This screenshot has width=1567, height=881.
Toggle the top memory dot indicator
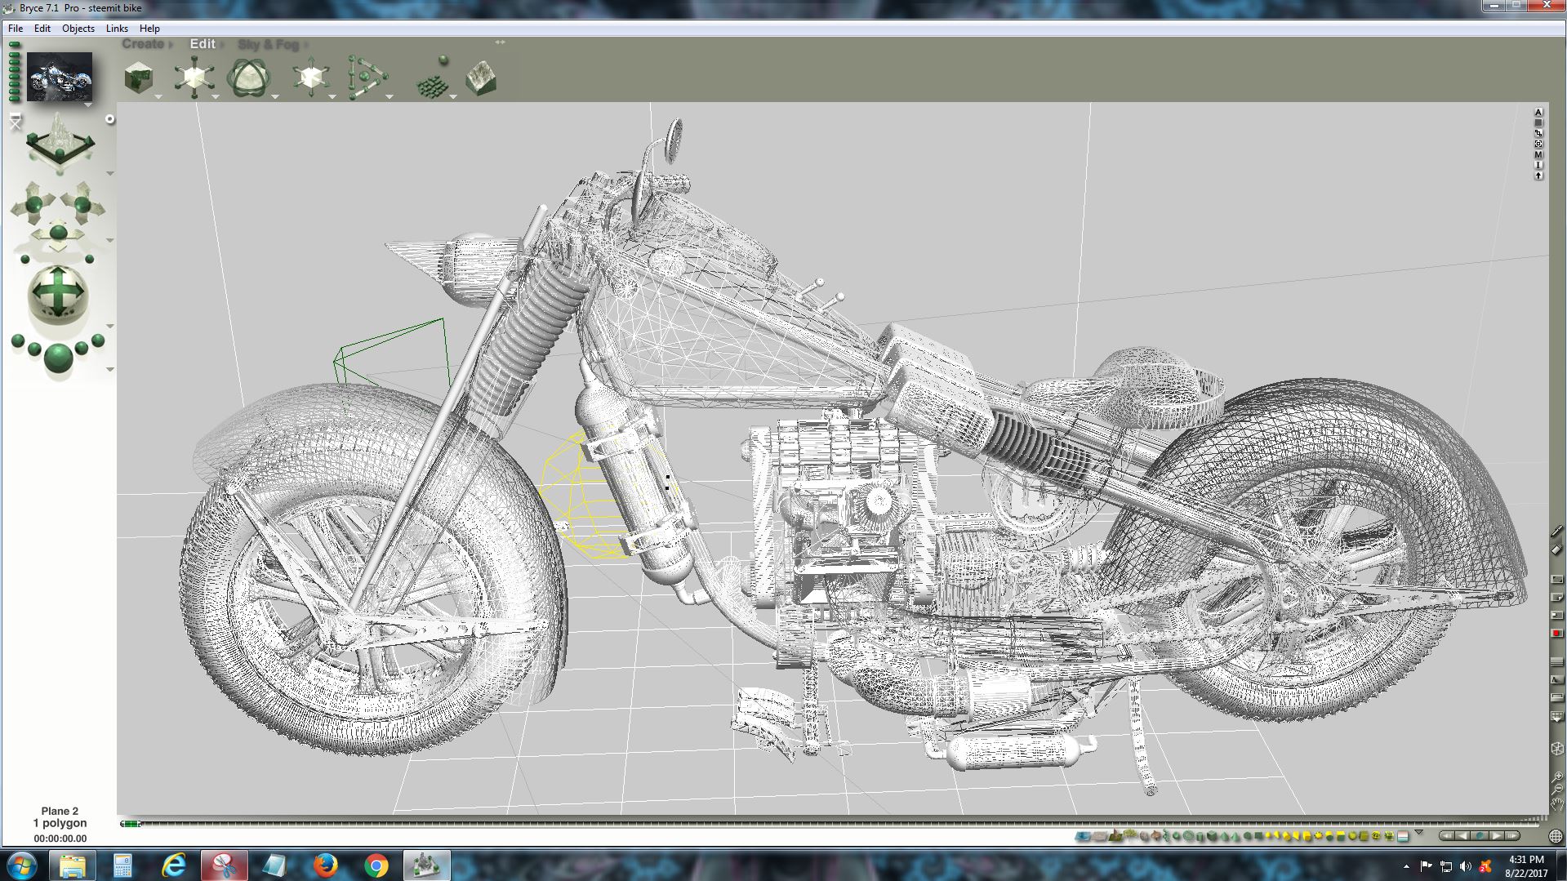click(15, 46)
